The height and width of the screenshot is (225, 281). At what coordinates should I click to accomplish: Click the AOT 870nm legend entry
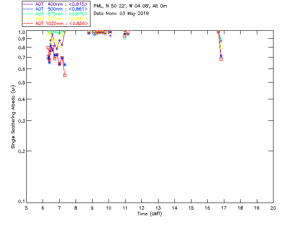pyautogui.click(x=56, y=18)
